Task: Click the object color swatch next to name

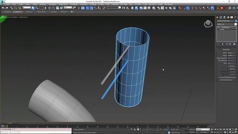Action: click(x=236, y=21)
